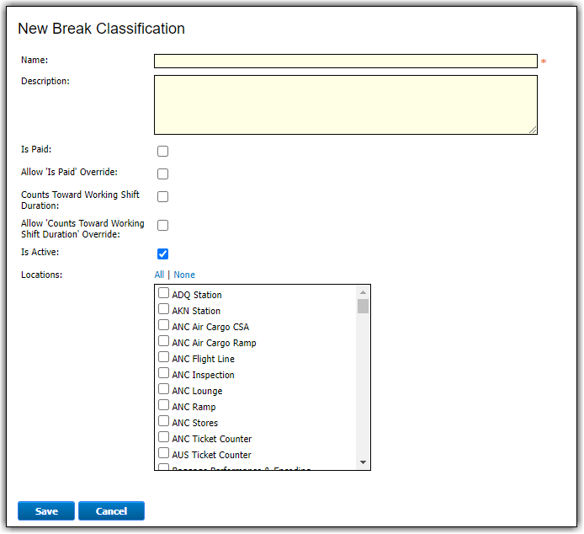Tick AUS Ticket Counter checkbox
This screenshot has width=584, height=534.
pos(164,454)
